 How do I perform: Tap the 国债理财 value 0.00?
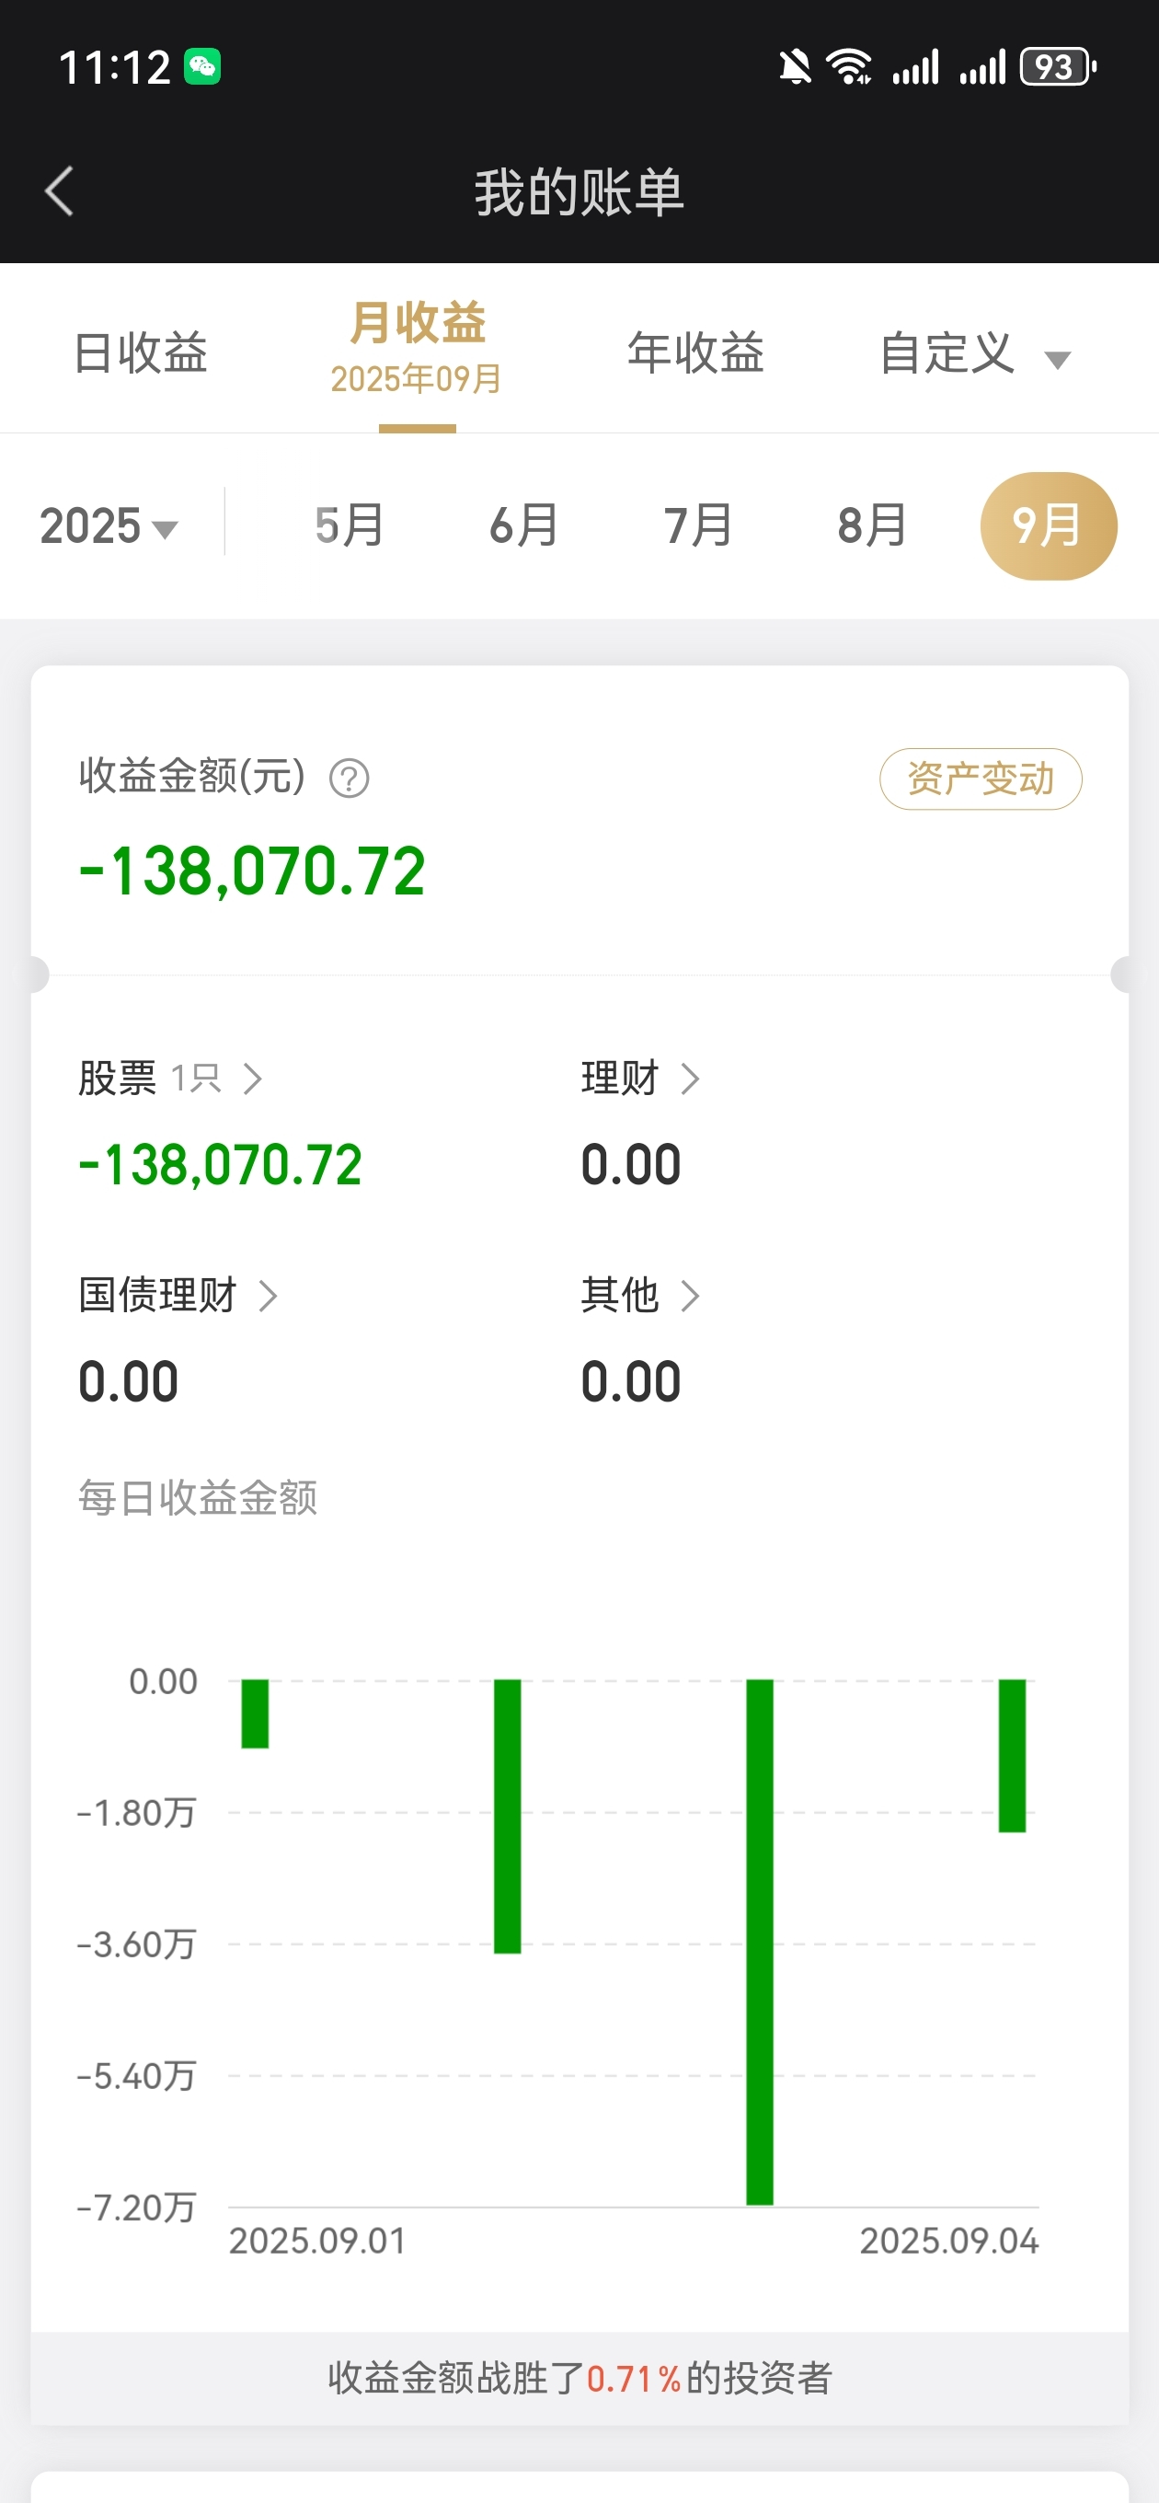coord(128,1380)
